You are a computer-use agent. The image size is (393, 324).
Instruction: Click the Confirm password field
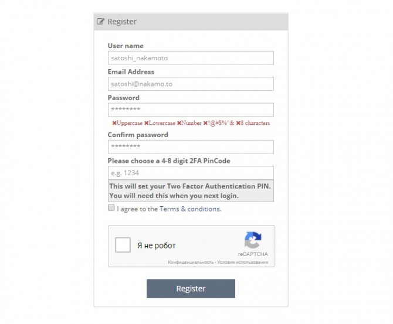point(191,146)
